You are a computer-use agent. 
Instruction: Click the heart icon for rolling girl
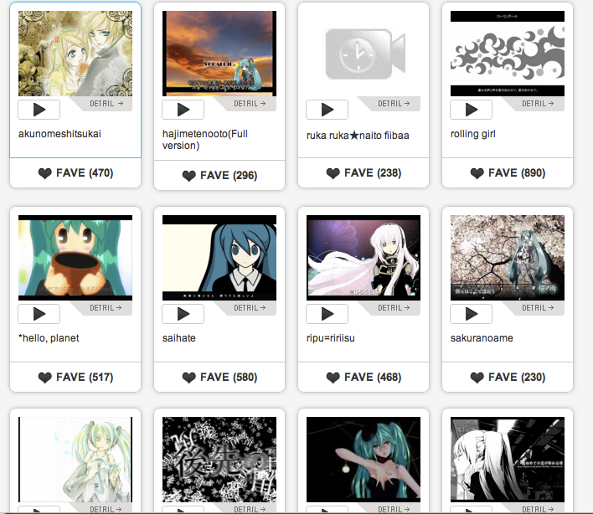pyautogui.click(x=477, y=173)
